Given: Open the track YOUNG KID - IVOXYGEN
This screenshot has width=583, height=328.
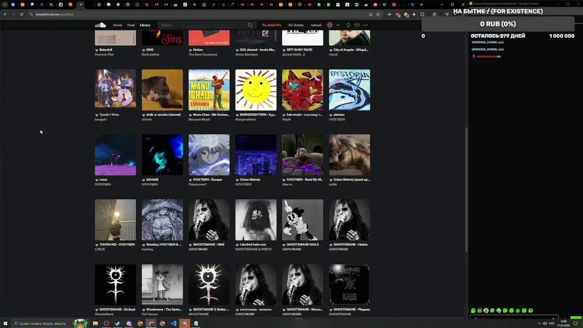Looking at the screenshot, I should 117,245.
